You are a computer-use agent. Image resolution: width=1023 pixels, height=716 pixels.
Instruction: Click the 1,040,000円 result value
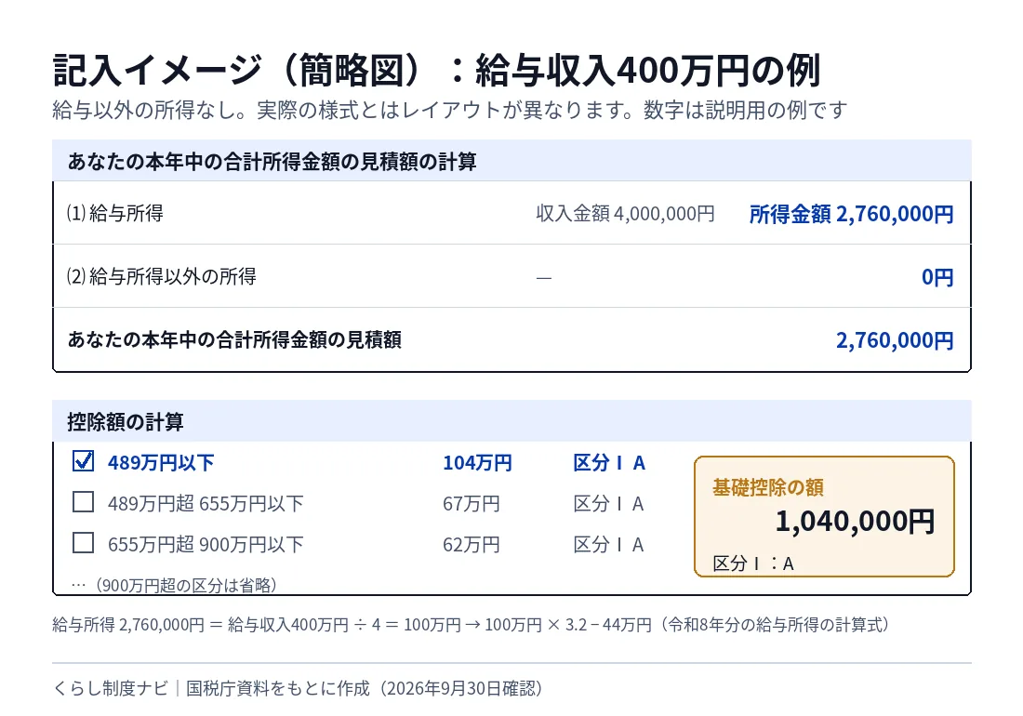(x=856, y=521)
